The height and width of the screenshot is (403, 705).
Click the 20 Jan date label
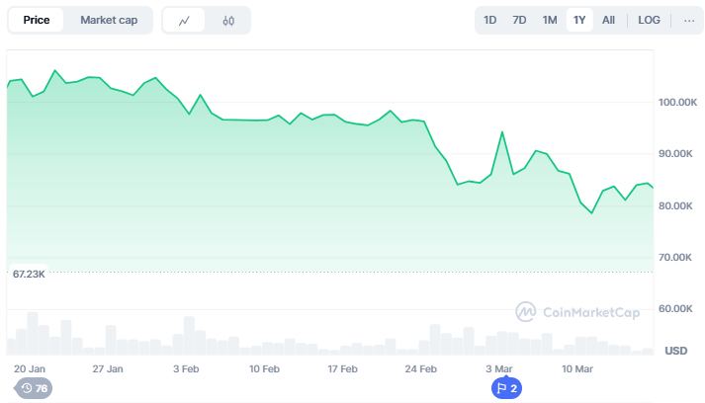pyautogui.click(x=30, y=368)
